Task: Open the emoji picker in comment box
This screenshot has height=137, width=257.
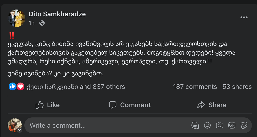Action: point(207,125)
